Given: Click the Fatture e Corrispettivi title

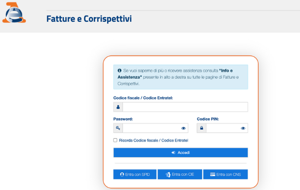Looking at the screenshot, I should (x=89, y=19).
